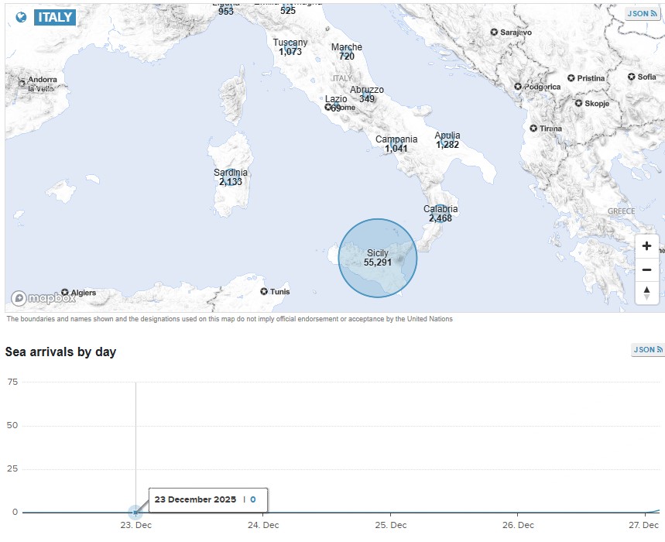
Task: Click the Tuscany 1,073 marker
Action: [x=290, y=47]
